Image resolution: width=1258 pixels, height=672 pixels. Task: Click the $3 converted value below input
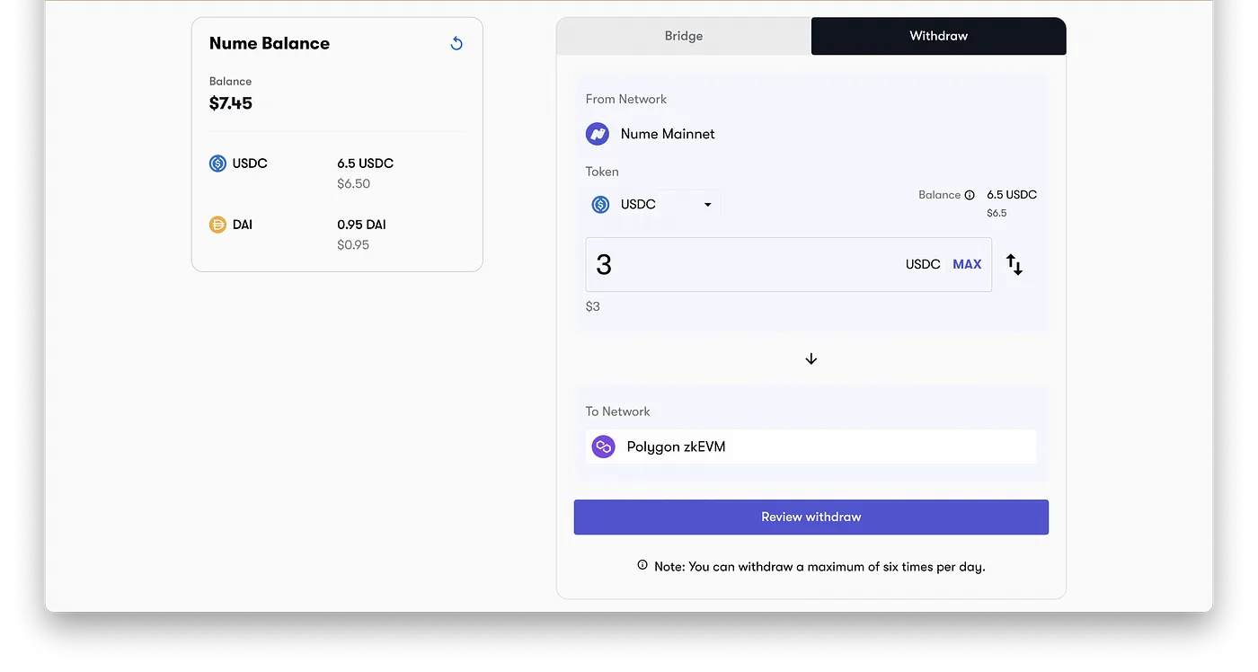pos(593,306)
